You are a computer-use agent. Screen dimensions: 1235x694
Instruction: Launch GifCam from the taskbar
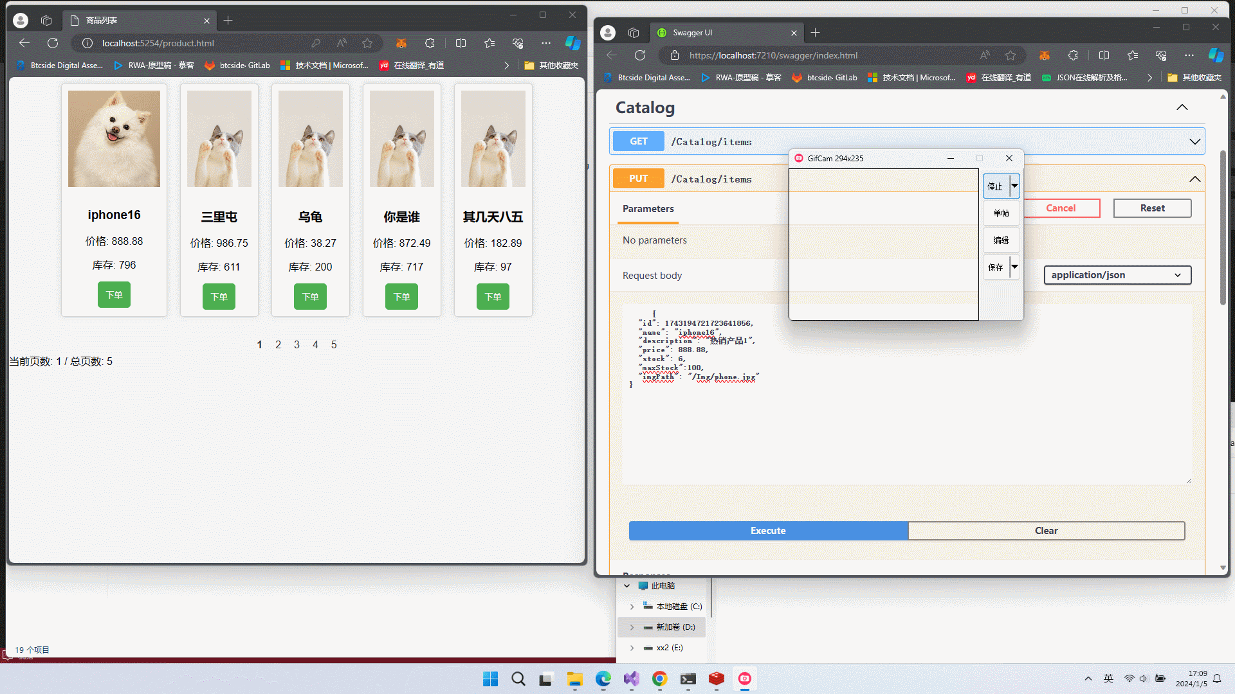click(745, 679)
